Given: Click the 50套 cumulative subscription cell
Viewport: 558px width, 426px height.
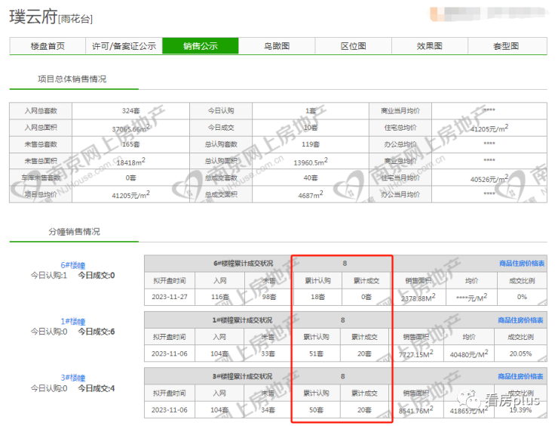Looking at the screenshot, I should [317, 410].
